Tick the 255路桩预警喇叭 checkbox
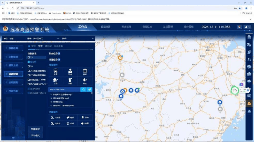Screen dimensions: 254x142 click(x=29, y=71)
